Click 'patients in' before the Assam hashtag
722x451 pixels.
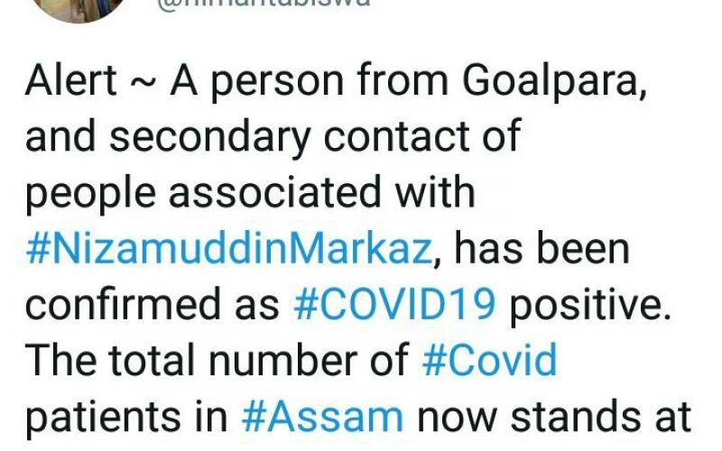point(126,418)
